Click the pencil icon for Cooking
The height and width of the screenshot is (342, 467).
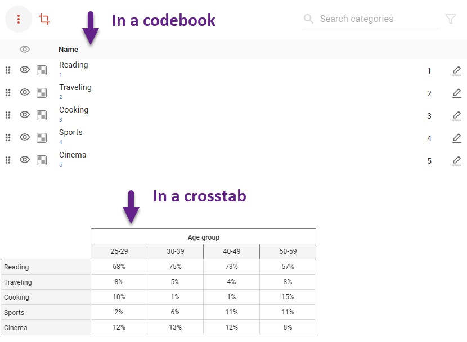pyautogui.click(x=457, y=116)
